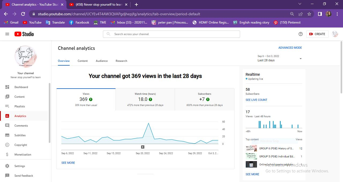Open Content in the sidebar
Viewport: 343px width, 182px height.
click(x=24, y=97)
